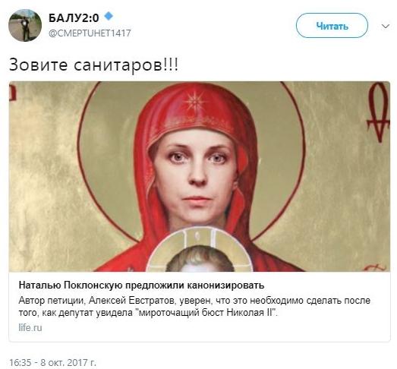397x369 pixels.
Task: Click the woman's face in the icon picture
Action: pos(197,177)
